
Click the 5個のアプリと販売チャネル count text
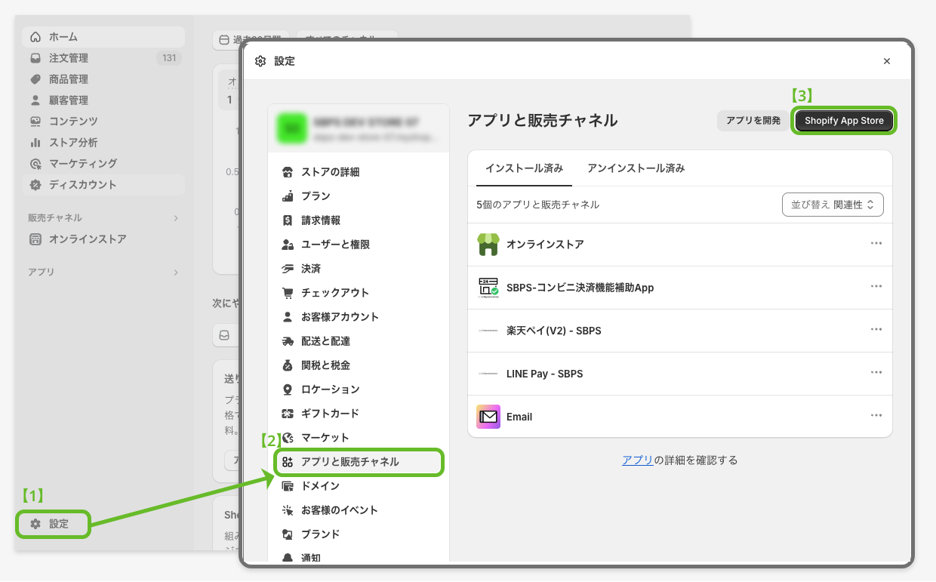point(538,205)
